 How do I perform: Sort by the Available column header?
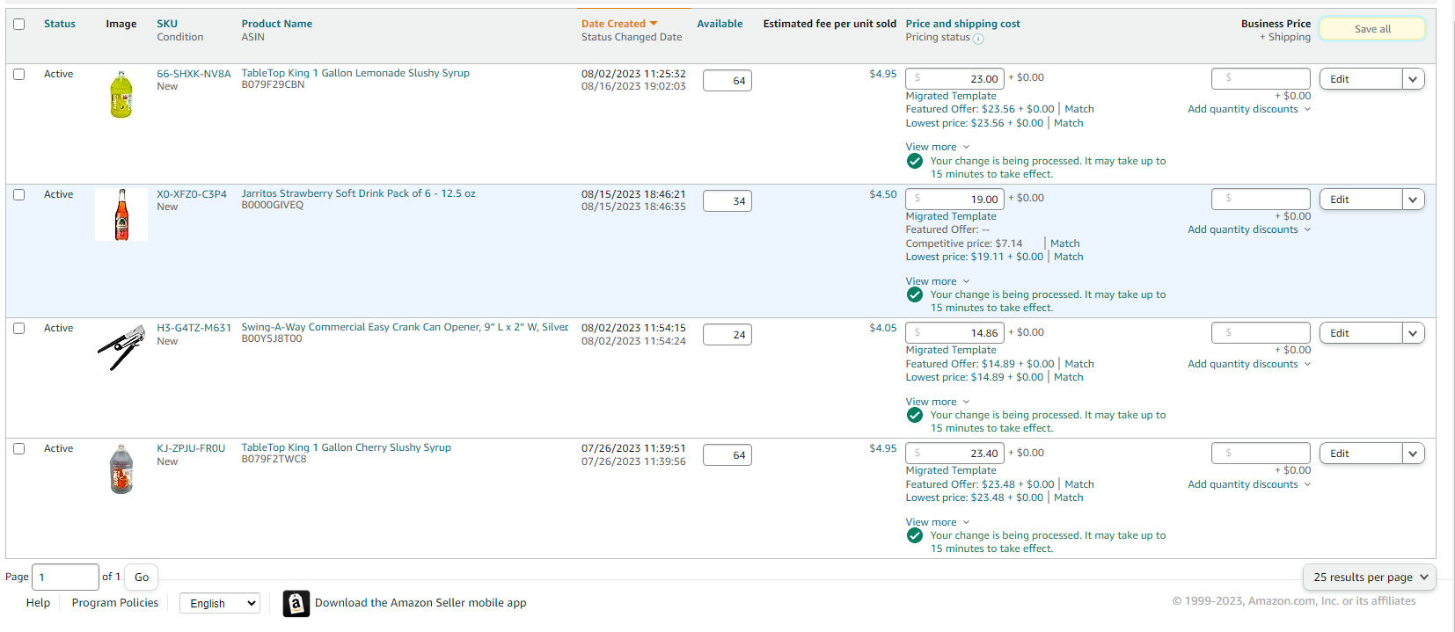(720, 24)
